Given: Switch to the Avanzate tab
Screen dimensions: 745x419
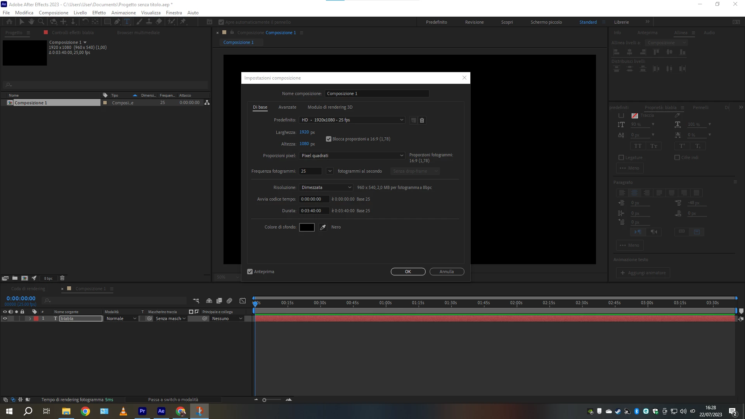Looking at the screenshot, I should [x=287, y=107].
